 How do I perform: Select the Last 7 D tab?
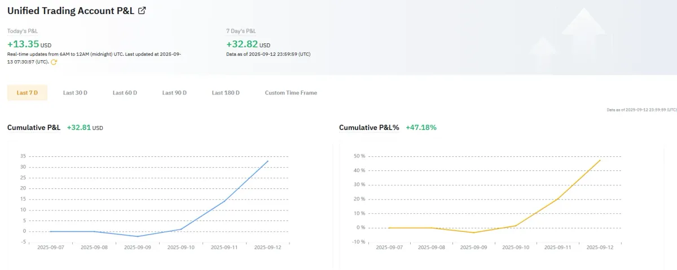click(x=27, y=93)
